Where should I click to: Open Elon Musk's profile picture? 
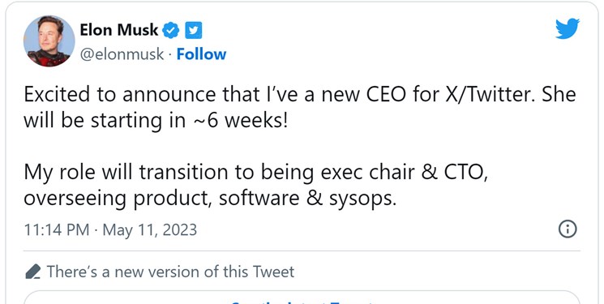click(49, 41)
